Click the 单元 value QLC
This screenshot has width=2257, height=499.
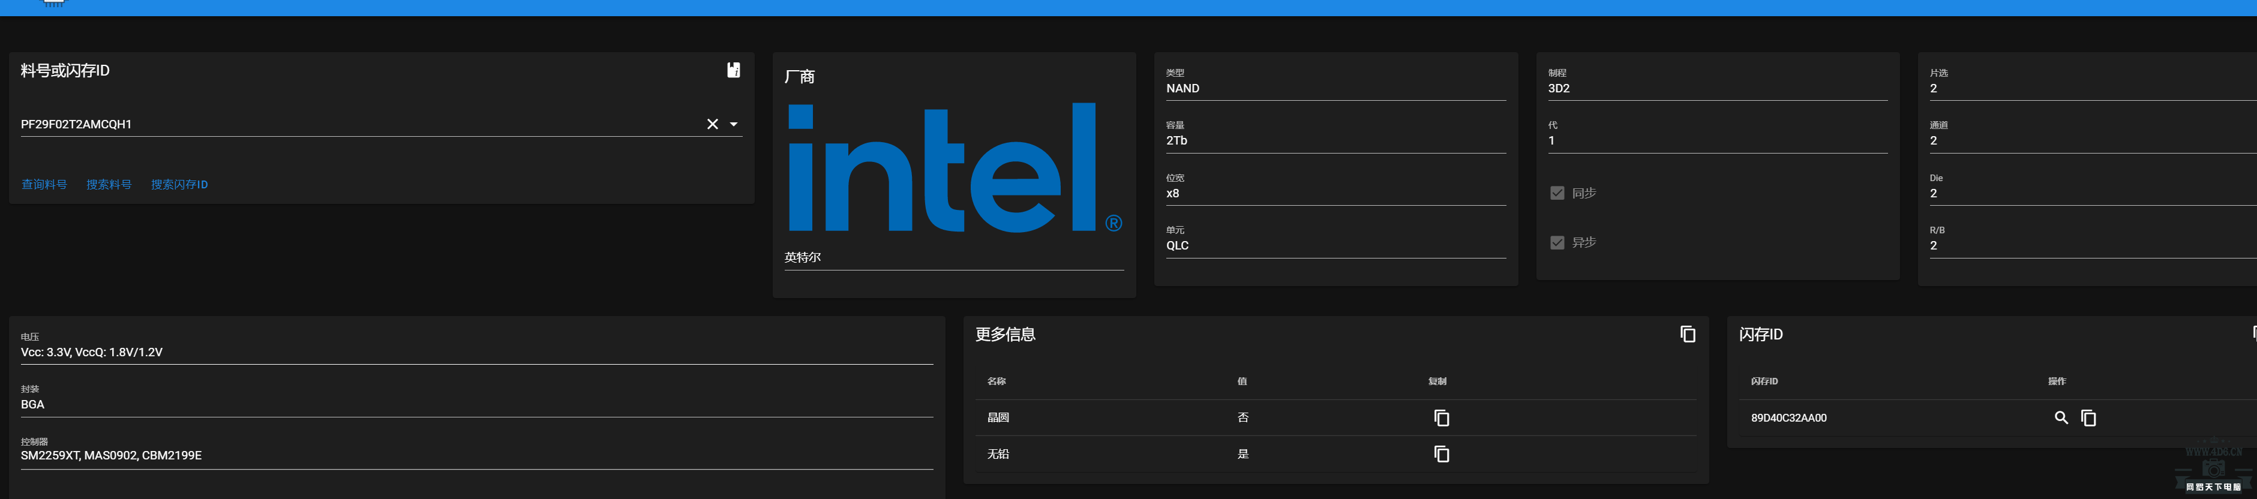[1178, 246]
